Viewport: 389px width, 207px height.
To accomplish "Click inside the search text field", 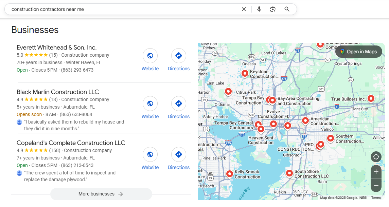I will point(122,9).
